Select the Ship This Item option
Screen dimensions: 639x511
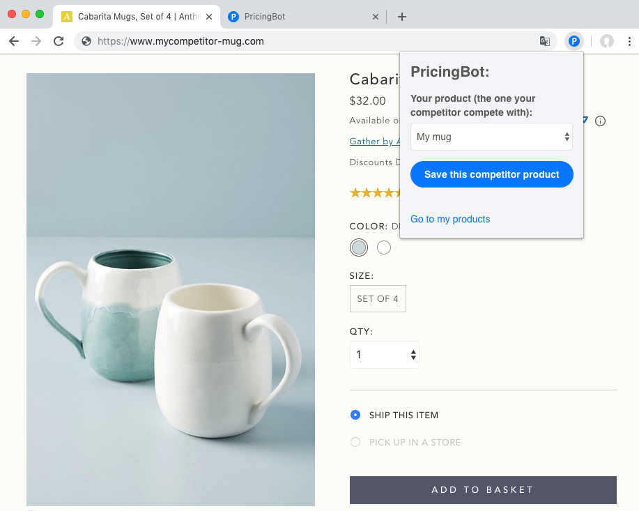coord(355,415)
